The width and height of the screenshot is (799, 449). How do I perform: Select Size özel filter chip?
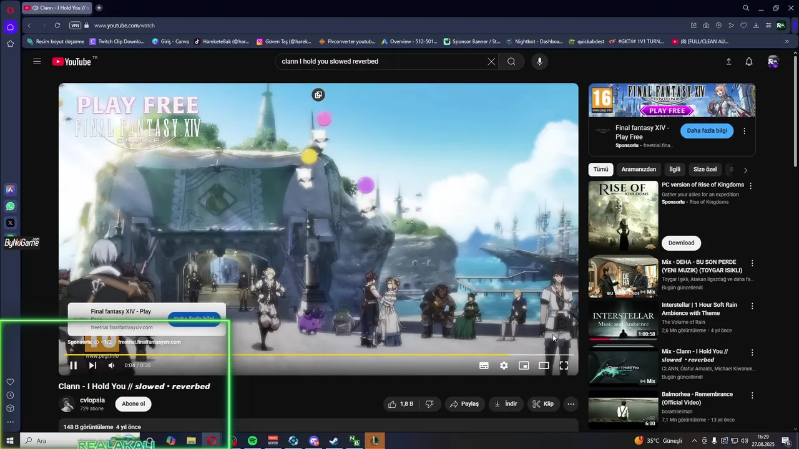coord(705,170)
